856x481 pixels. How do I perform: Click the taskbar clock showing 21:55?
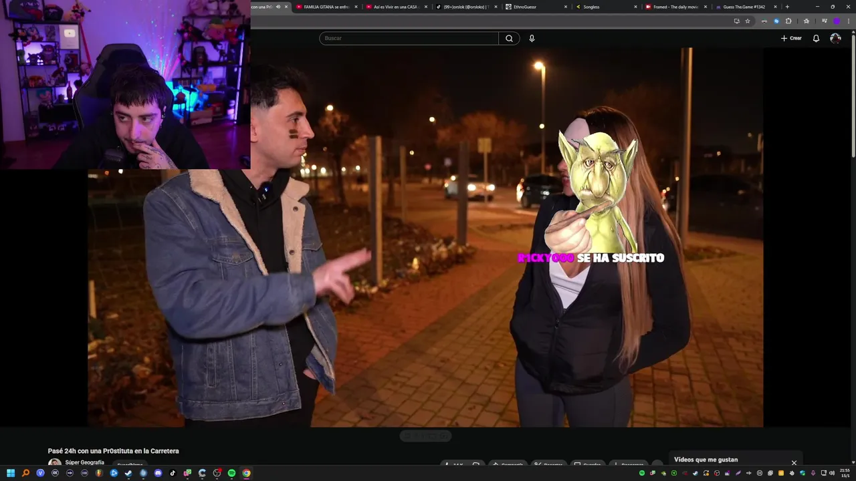845,473
